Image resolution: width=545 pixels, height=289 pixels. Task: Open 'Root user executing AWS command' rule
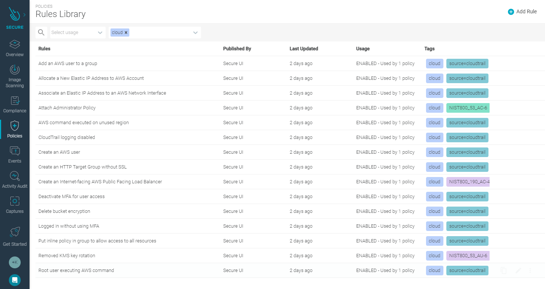[76, 271]
